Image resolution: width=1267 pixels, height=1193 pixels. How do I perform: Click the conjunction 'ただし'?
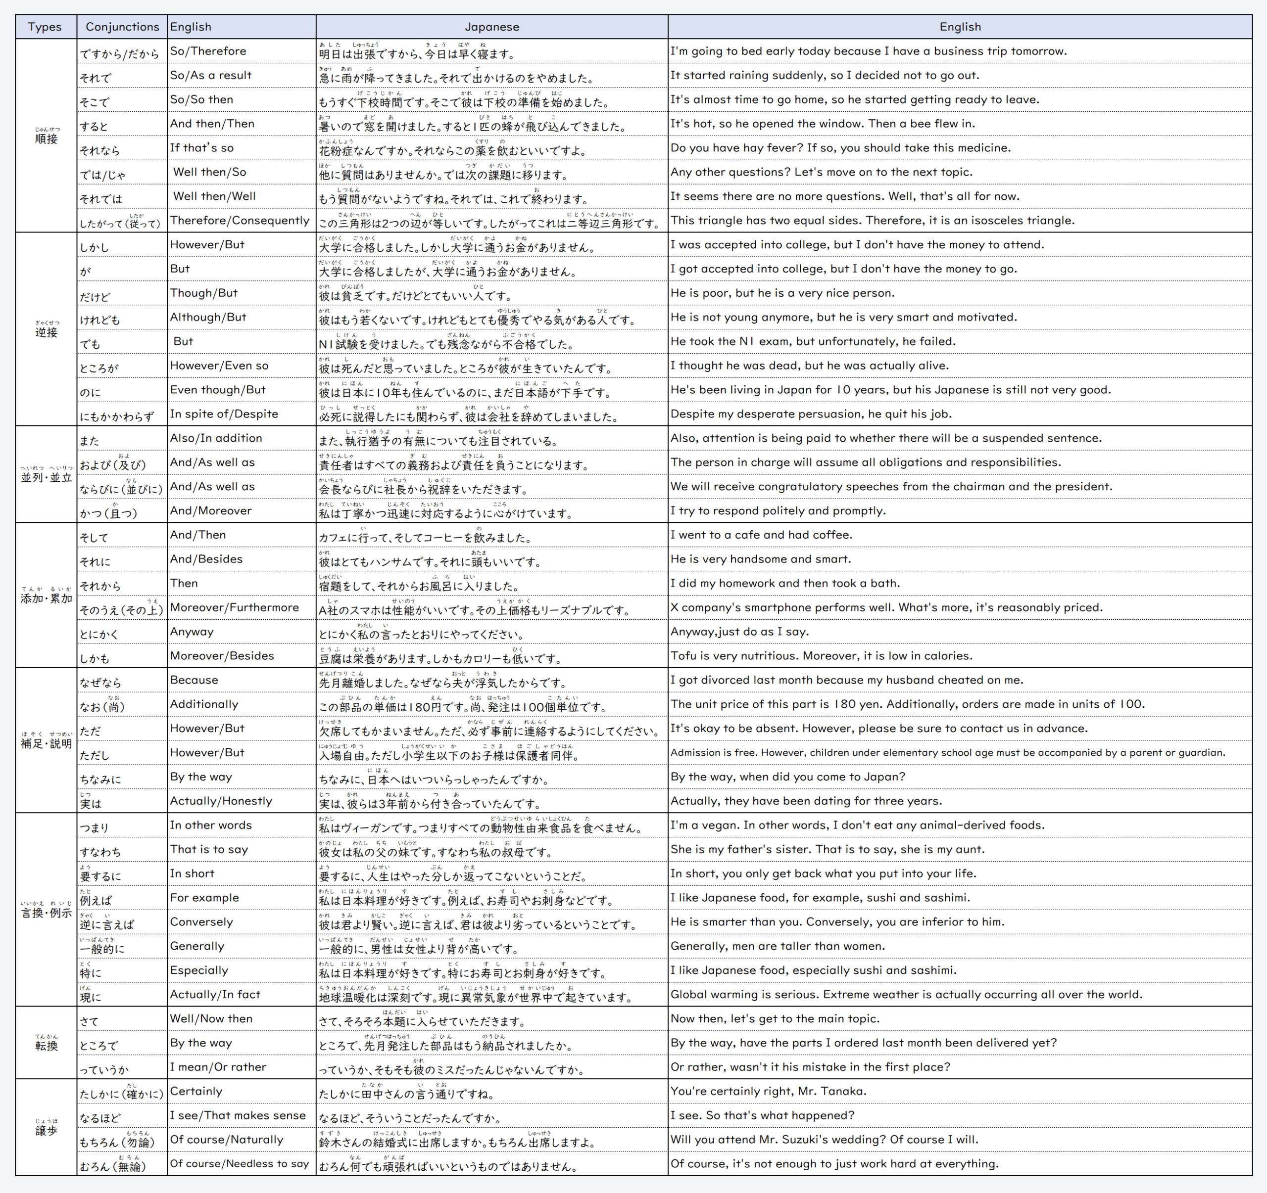122,753
